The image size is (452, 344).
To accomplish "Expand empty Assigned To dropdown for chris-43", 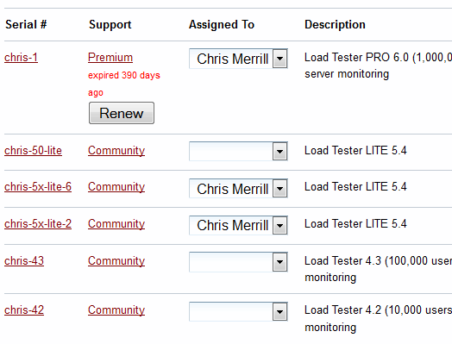I will tap(238, 262).
